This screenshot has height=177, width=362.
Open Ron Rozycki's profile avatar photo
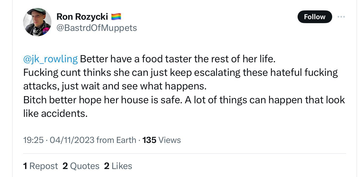pos(37,22)
